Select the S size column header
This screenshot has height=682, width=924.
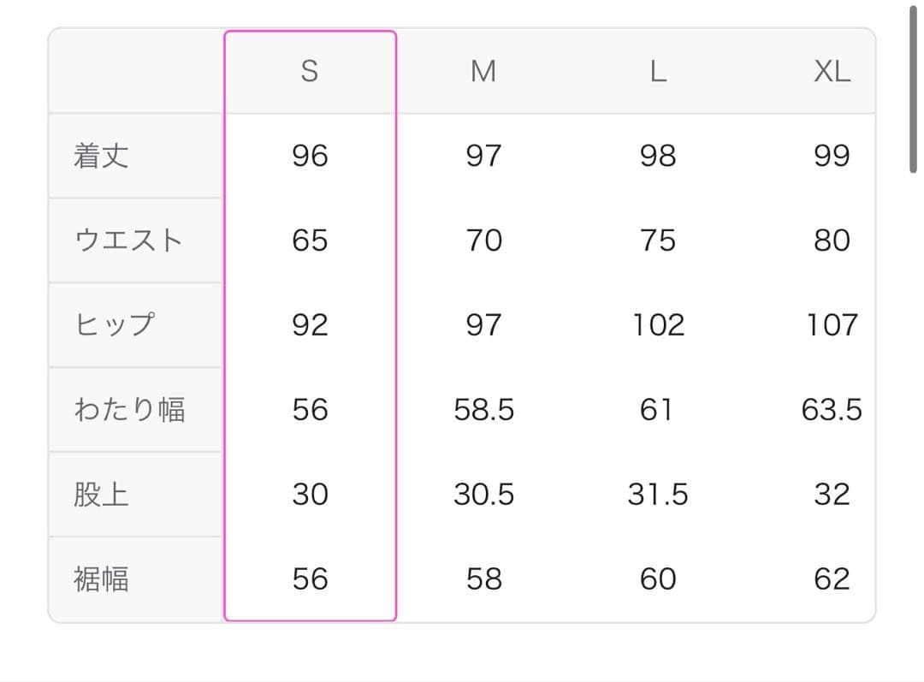point(310,72)
